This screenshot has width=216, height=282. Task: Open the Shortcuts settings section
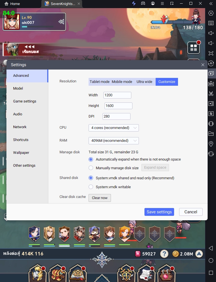point(27,140)
